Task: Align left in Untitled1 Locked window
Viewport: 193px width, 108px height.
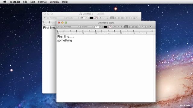Action: coord(112,18)
